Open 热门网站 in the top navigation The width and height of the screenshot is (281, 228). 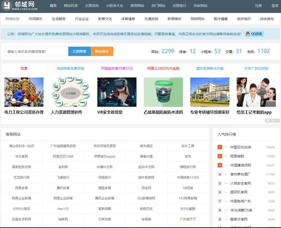point(158,6)
